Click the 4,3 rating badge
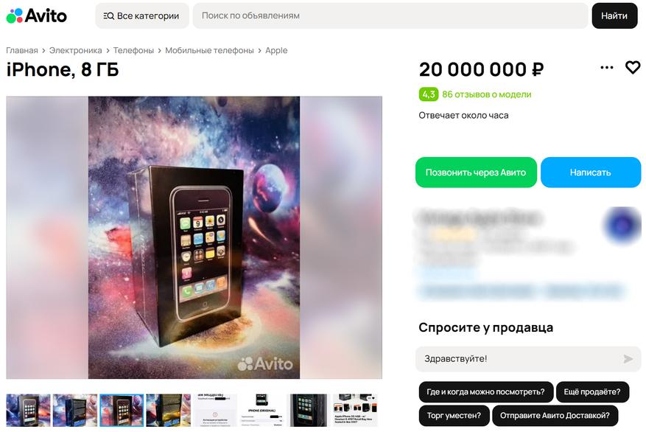The height and width of the screenshot is (432, 646). coord(429,94)
